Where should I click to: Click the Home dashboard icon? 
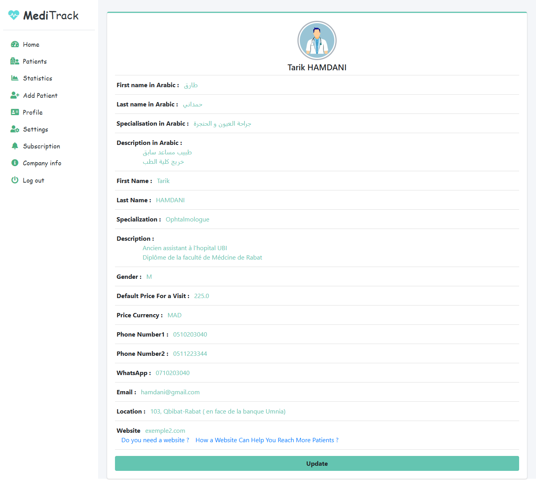pos(15,44)
